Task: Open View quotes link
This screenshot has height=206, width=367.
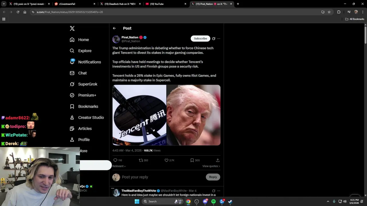Action: click(211, 166)
